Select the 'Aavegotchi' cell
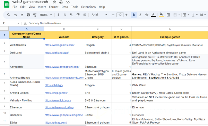 [27, 62]
